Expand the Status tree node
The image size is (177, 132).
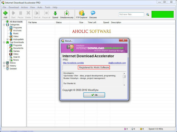[4, 63]
